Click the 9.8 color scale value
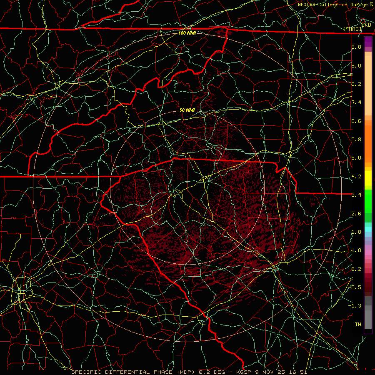The width and height of the screenshot is (375, 375). click(x=356, y=47)
